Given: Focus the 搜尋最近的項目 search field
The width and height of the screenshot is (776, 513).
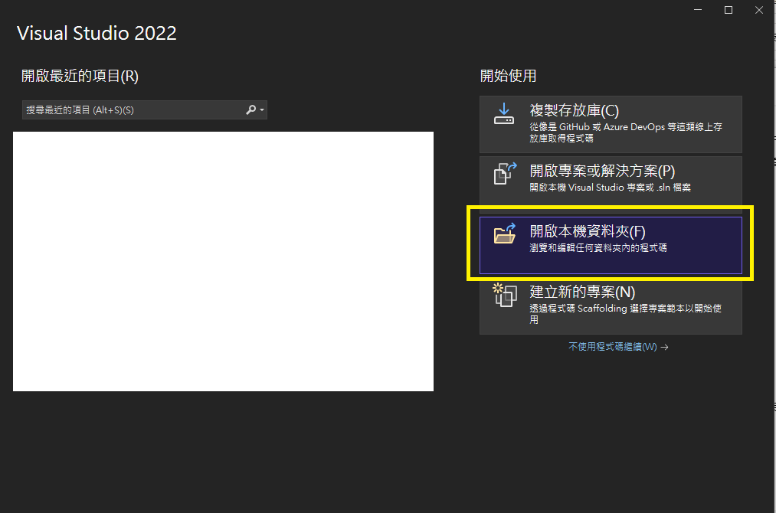Looking at the screenshot, I should tap(145, 109).
